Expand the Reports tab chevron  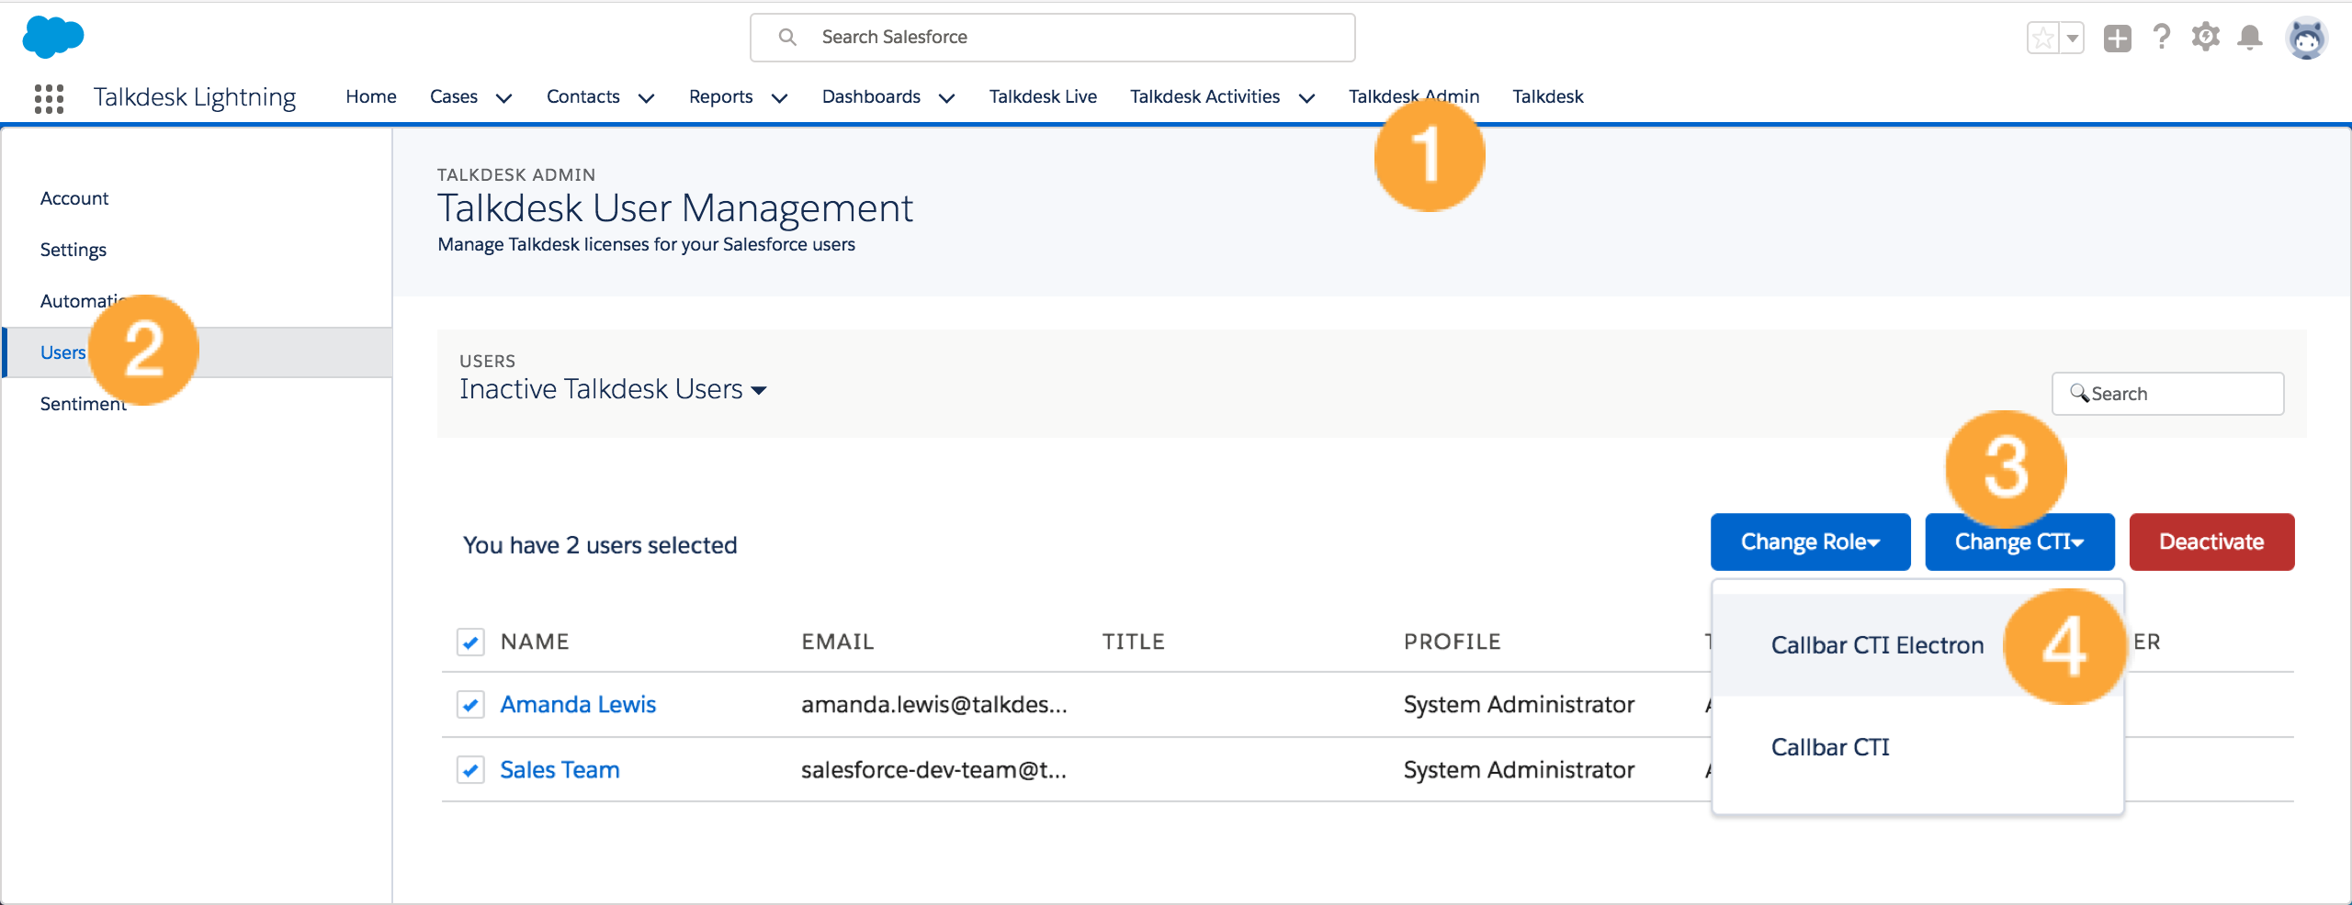click(x=779, y=98)
